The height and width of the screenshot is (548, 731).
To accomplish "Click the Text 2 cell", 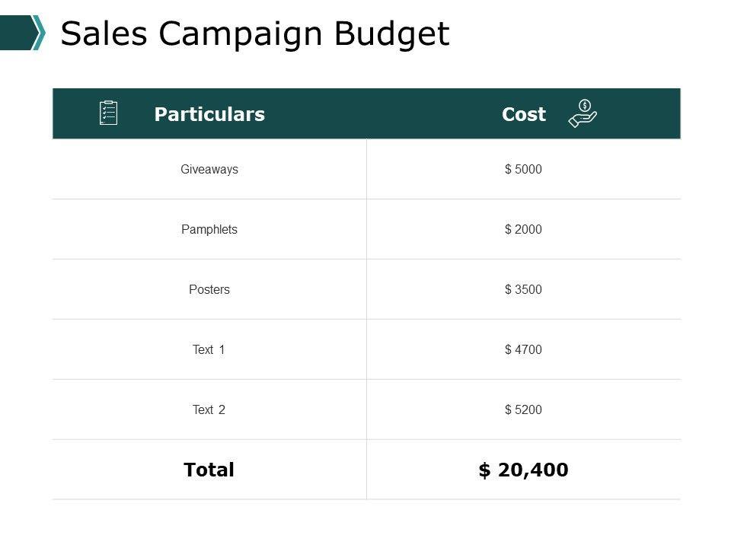I will (x=209, y=409).
